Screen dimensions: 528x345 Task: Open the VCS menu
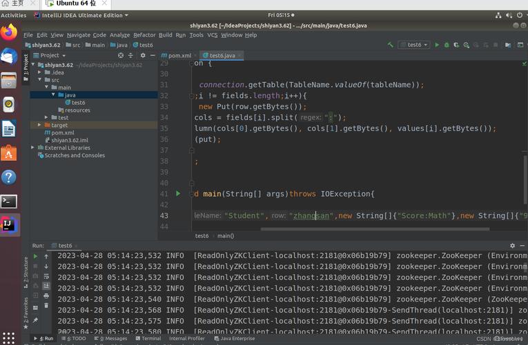pos(212,35)
